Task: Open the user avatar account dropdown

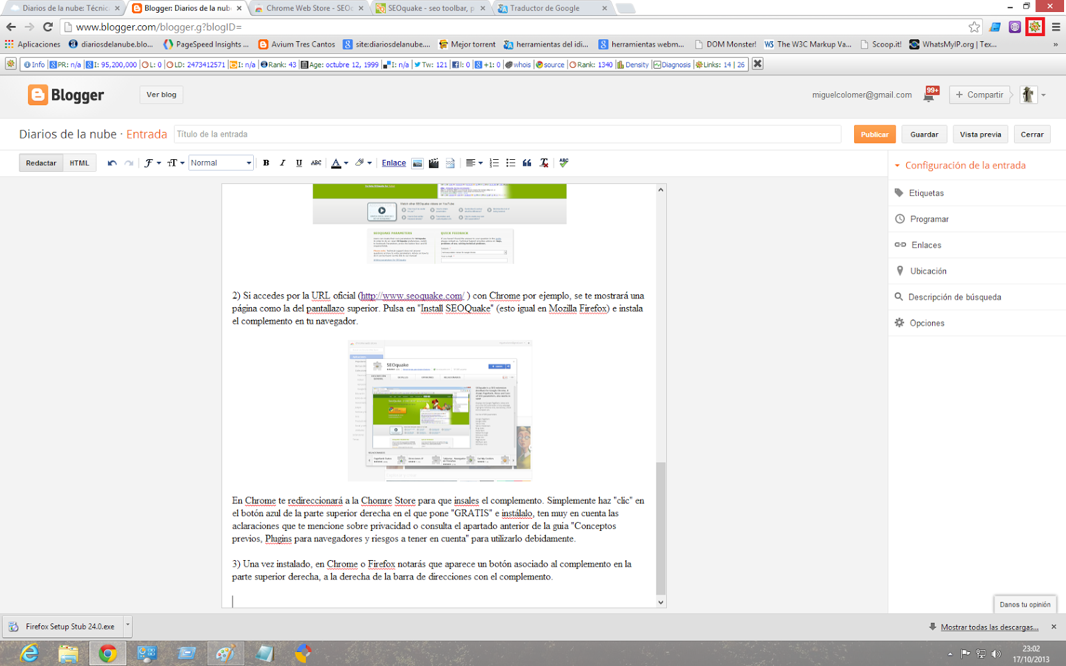Action: pos(1043,95)
